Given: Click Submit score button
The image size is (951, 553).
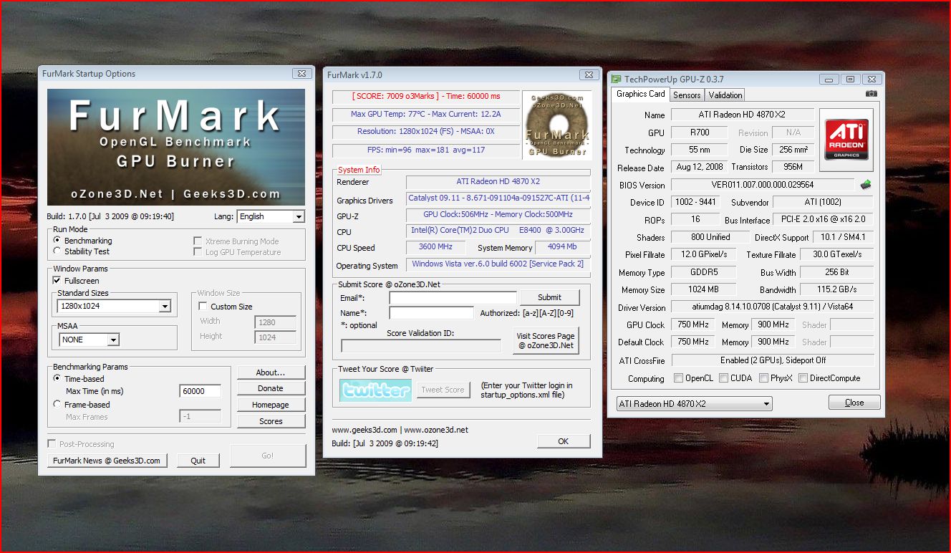Looking at the screenshot, I should (x=549, y=297).
